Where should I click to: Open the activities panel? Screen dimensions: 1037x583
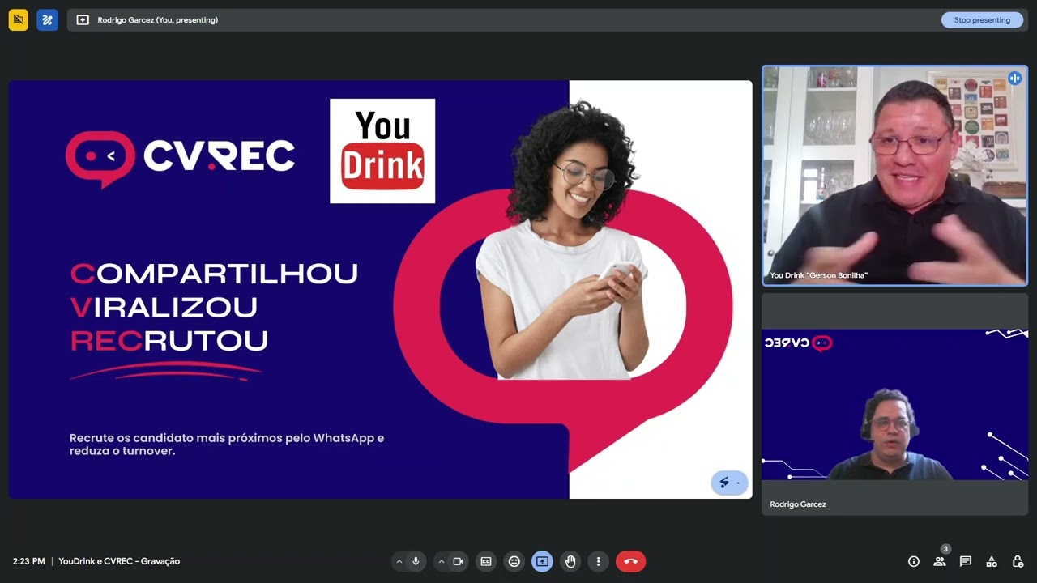(992, 561)
